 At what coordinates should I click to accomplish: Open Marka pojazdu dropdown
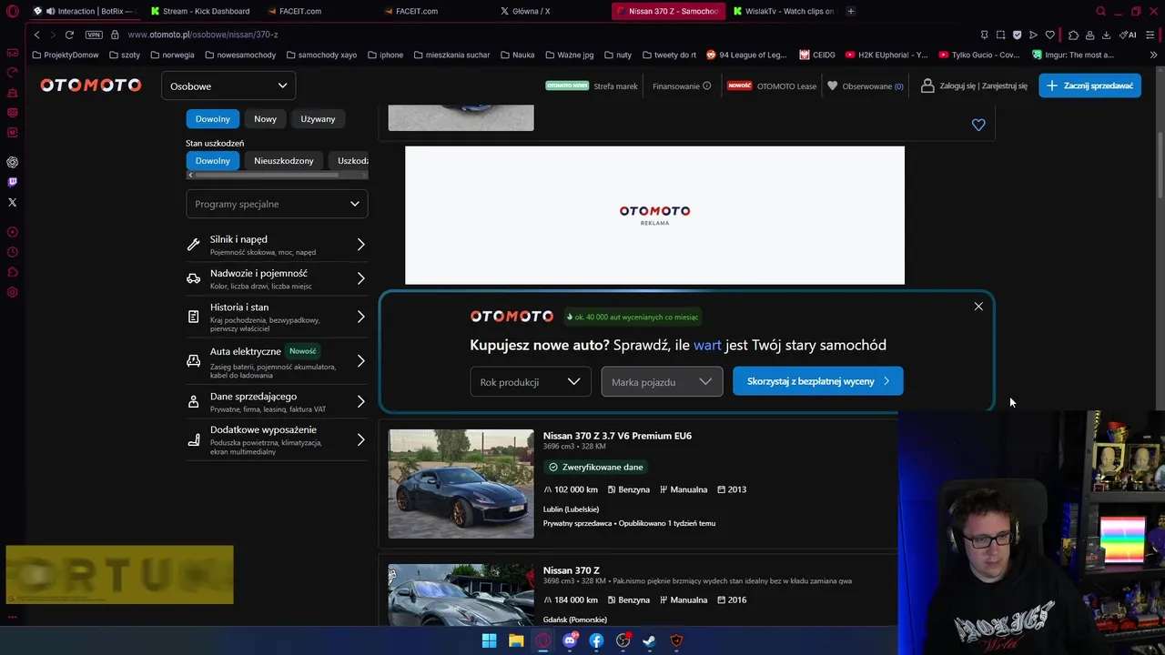click(x=662, y=381)
